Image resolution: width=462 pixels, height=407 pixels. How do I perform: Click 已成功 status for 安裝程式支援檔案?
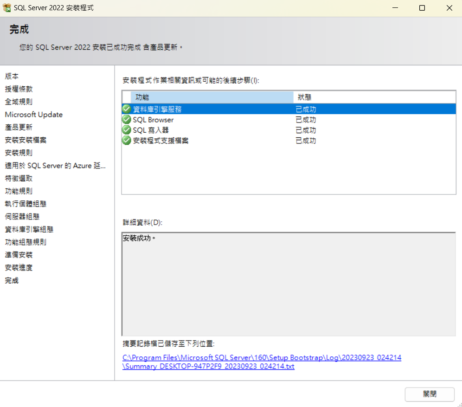pyautogui.click(x=306, y=141)
